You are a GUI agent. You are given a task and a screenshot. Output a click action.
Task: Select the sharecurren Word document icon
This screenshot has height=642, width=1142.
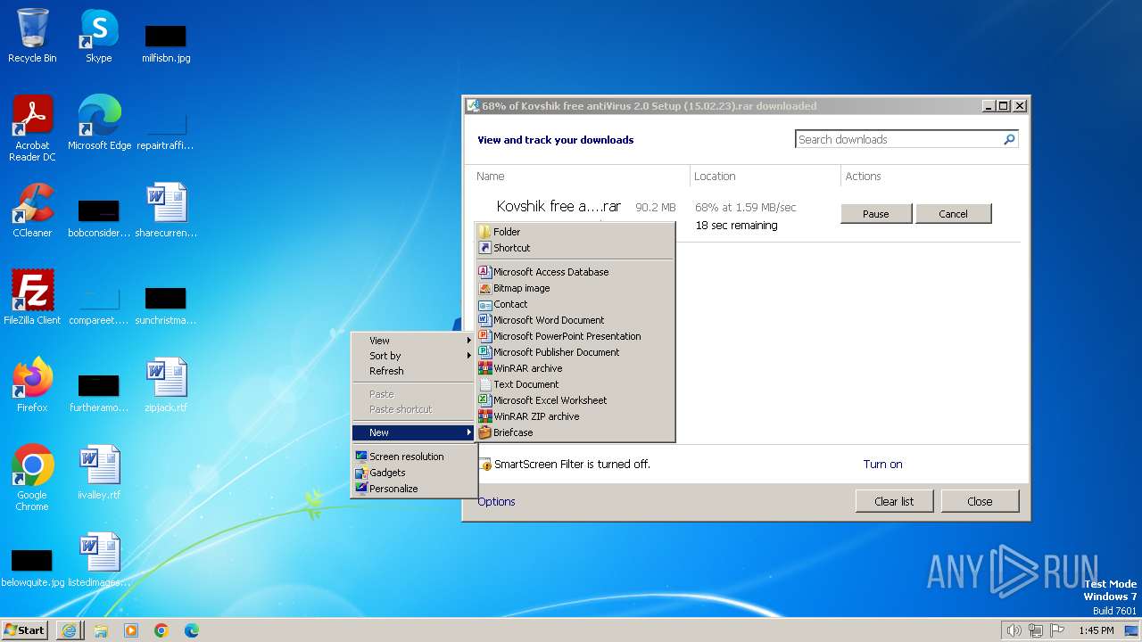pos(166,210)
